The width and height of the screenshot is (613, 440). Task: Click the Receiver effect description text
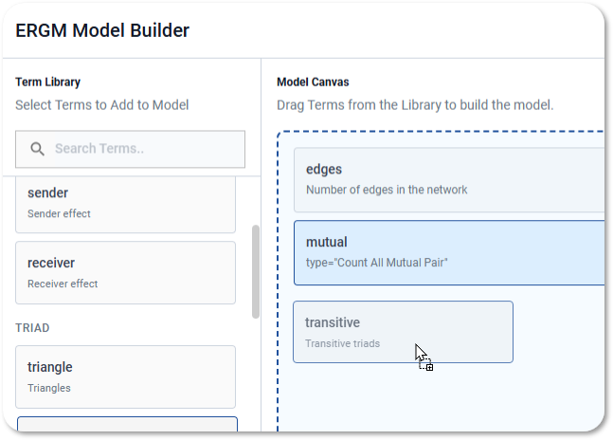pos(63,284)
